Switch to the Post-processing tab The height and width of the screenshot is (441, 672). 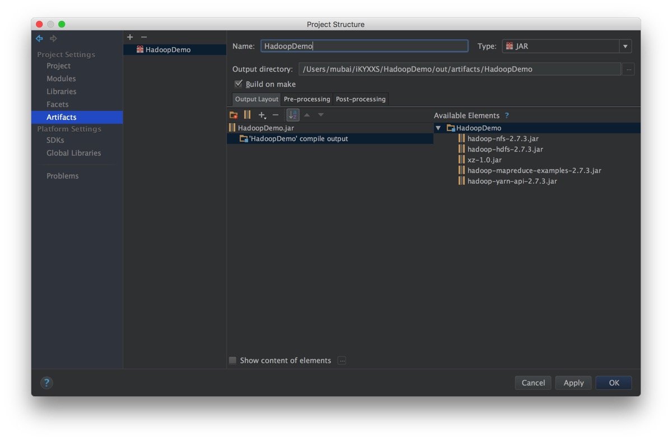[360, 99]
